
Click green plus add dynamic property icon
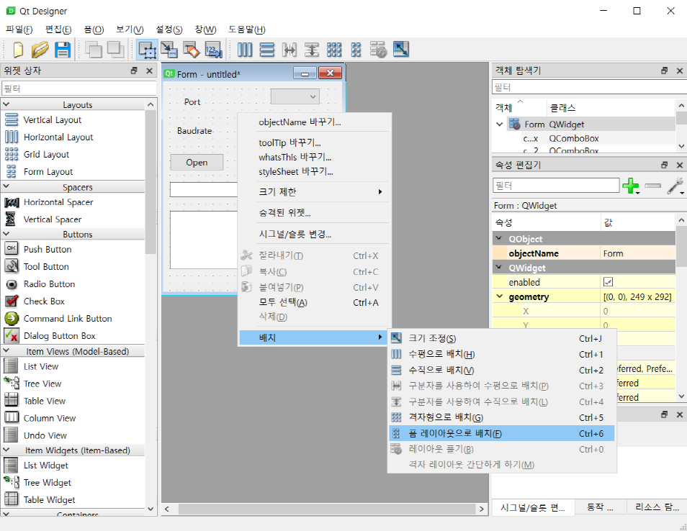(x=631, y=186)
